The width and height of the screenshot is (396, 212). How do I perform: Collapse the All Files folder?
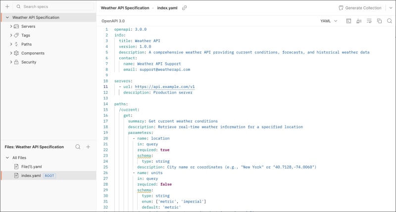pyautogui.click(x=7, y=158)
